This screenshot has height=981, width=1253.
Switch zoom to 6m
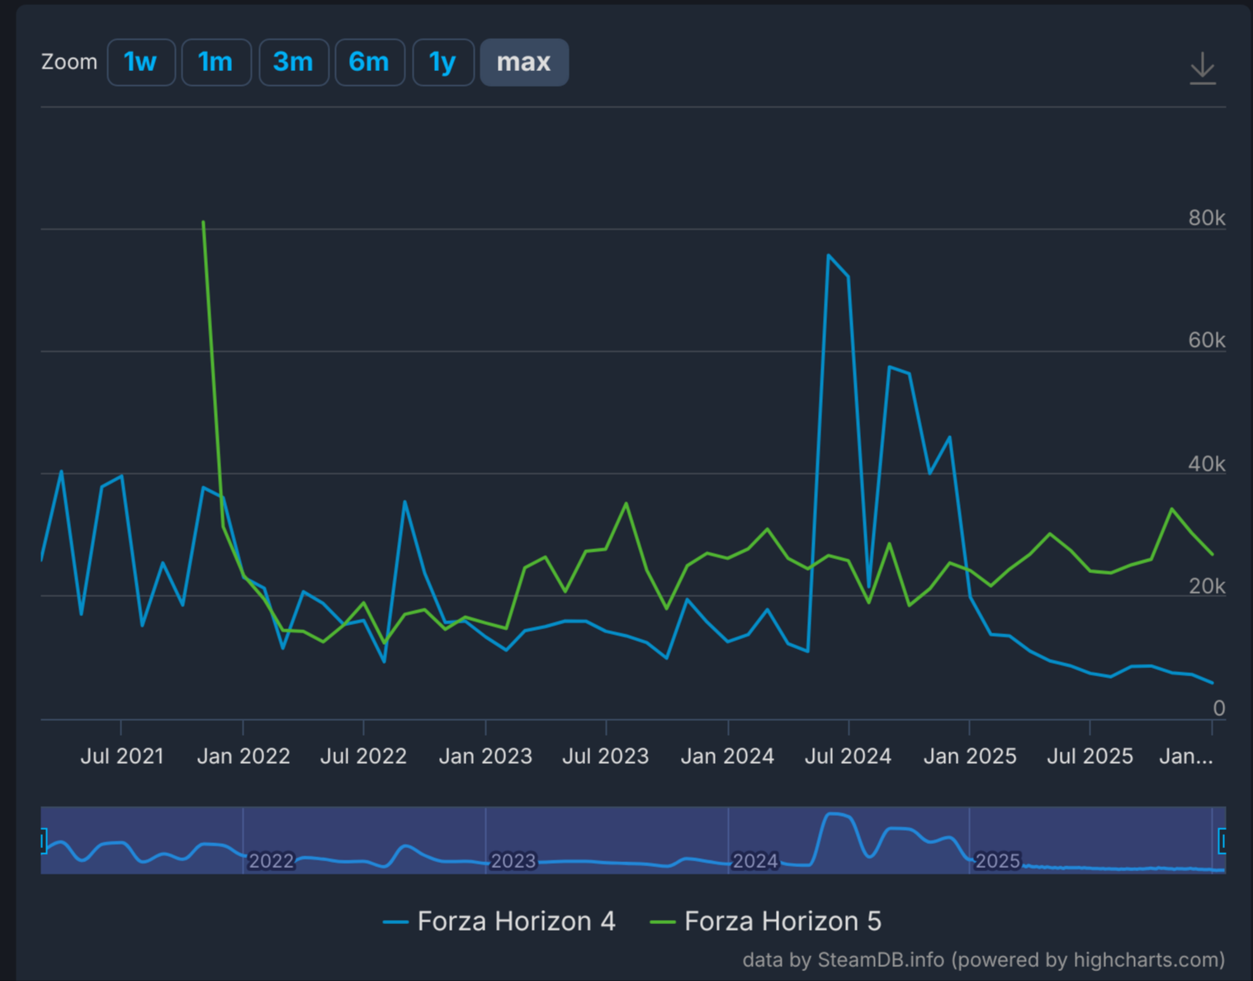pos(370,62)
